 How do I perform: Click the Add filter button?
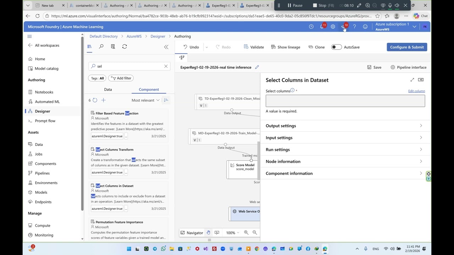(x=121, y=78)
